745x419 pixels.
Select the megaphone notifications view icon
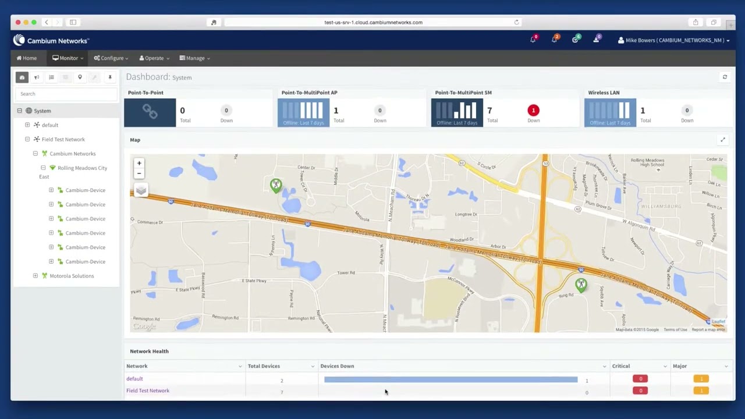pos(37,77)
